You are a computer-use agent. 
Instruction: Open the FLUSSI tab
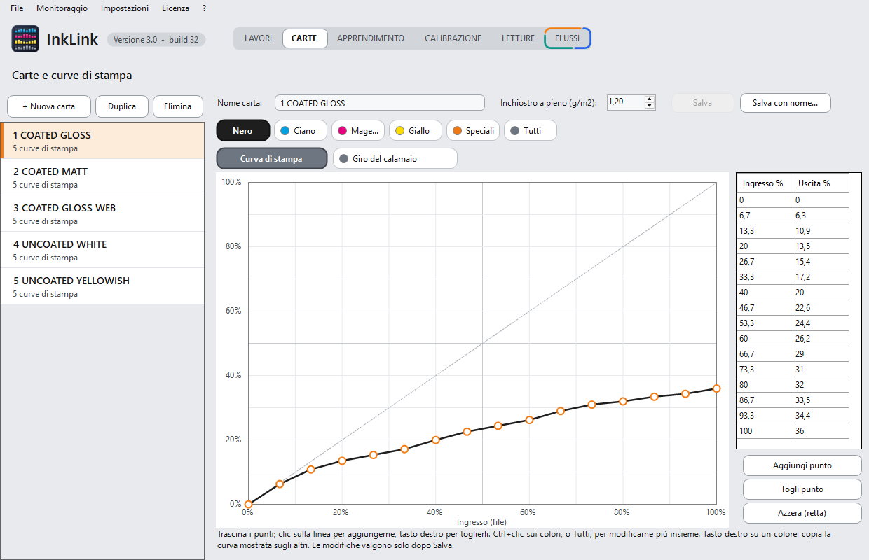pos(568,38)
